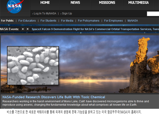The image size is (159, 115).
Task: Select the For Educators tab
Action: 27,21
